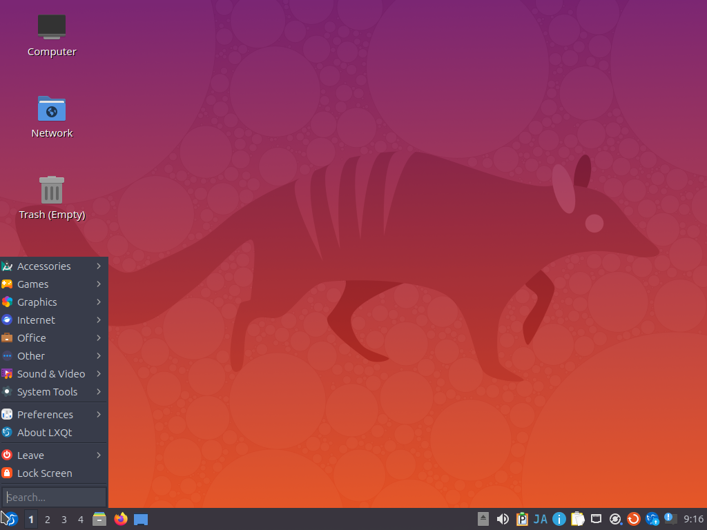Click the Search field in the menu

click(54, 497)
